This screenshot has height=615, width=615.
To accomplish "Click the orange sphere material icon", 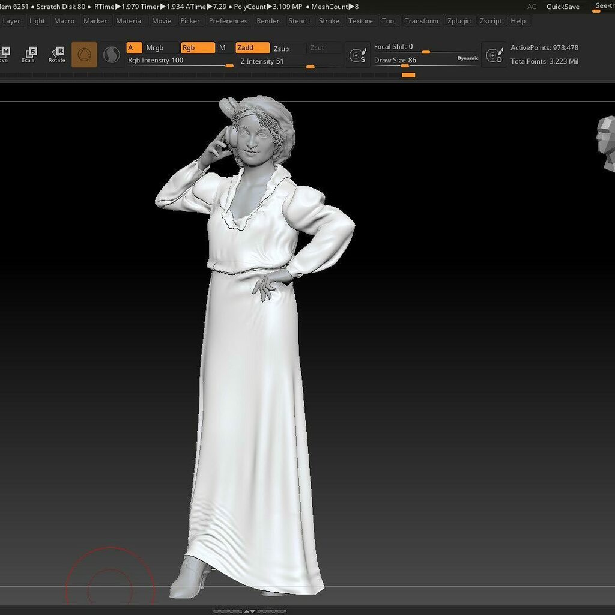I will click(84, 55).
